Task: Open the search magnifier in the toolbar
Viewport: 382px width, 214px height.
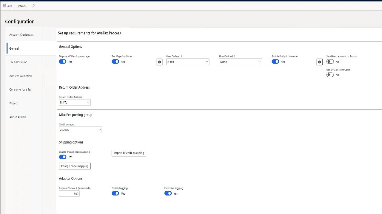Action: point(33,6)
